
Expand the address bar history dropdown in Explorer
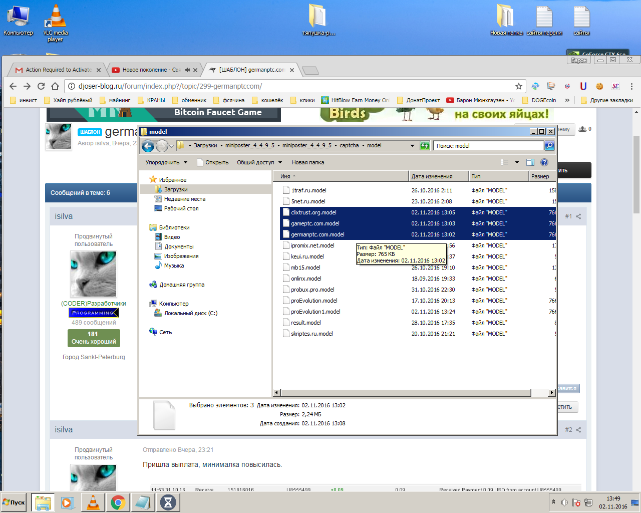(x=412, y=146)
